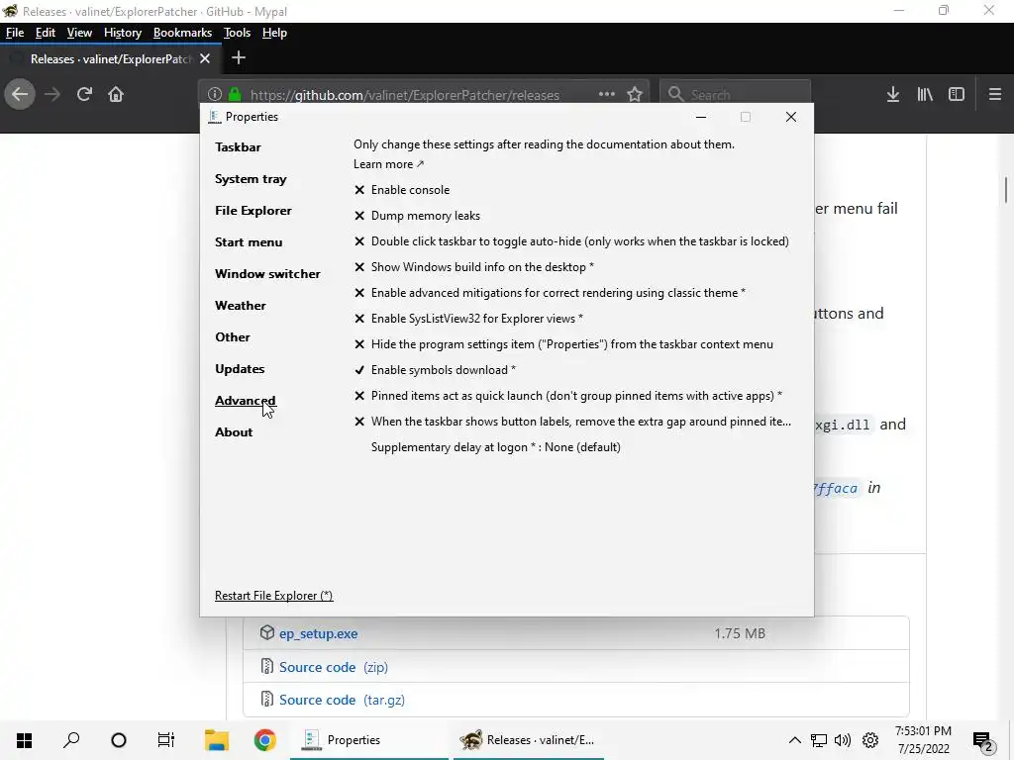The width and height of the screenshot is (1014, 760).
Task: Toggle Dump memory leaks option
Action: click(x=417, y=216)
